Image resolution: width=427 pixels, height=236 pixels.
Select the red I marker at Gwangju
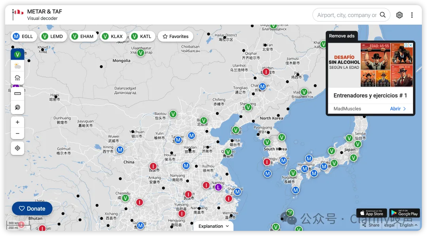click(267, 162)
